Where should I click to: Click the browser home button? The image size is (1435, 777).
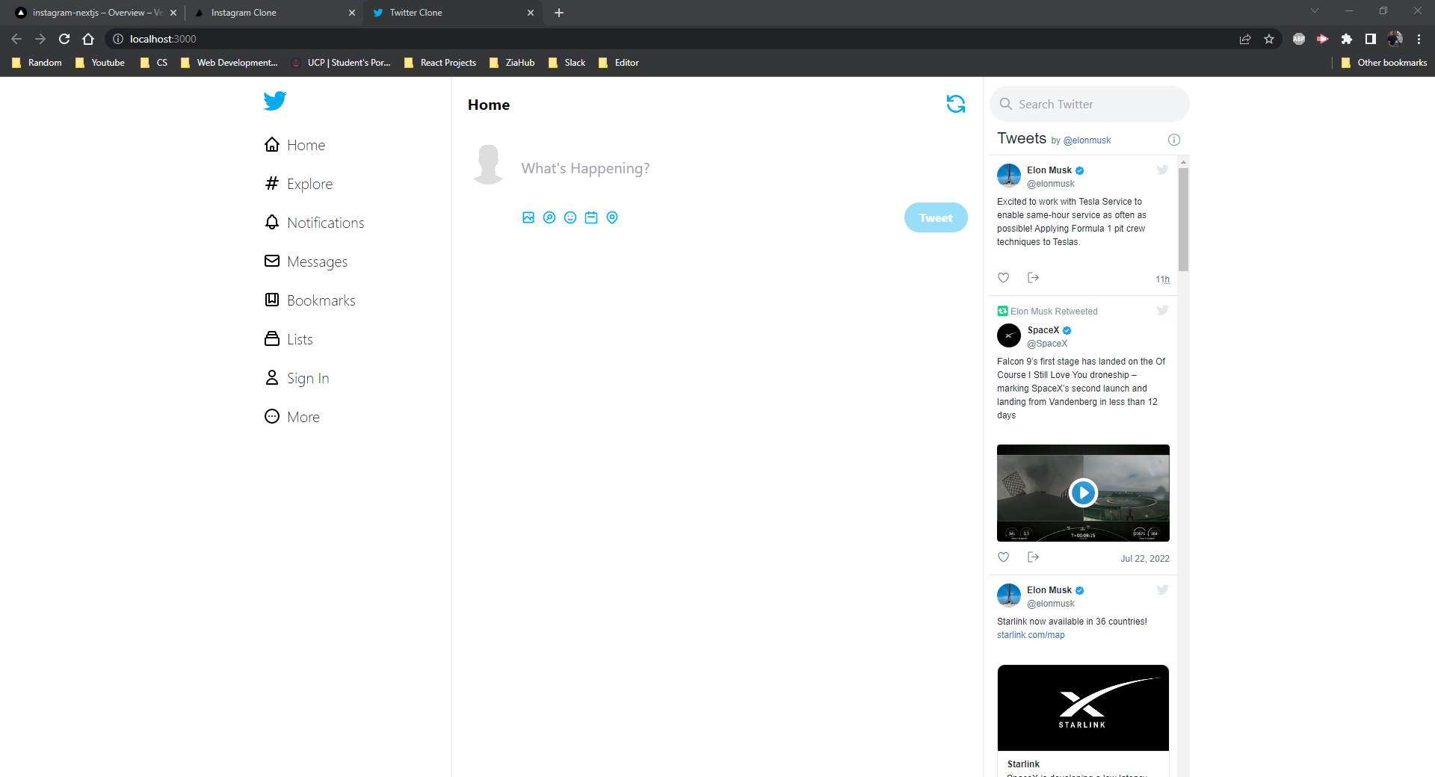(x=88, y=39)
